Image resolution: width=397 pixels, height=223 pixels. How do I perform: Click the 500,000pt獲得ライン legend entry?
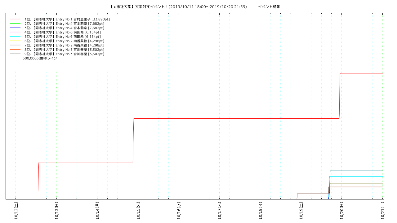[x=40, y=58]
